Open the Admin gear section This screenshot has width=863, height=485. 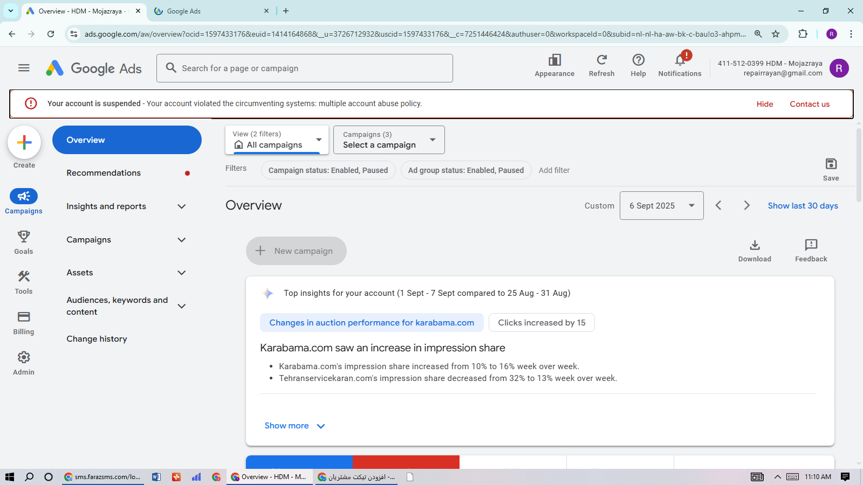[x=24, y=363]
